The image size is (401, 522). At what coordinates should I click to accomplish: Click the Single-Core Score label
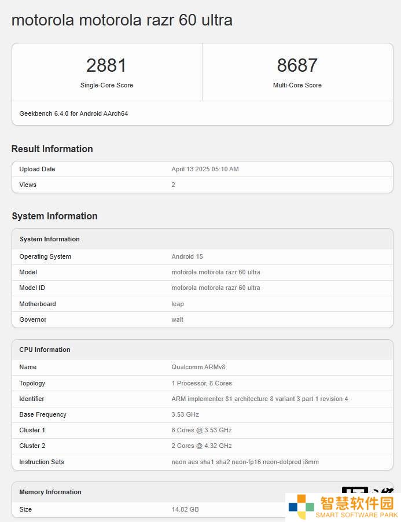106,85
